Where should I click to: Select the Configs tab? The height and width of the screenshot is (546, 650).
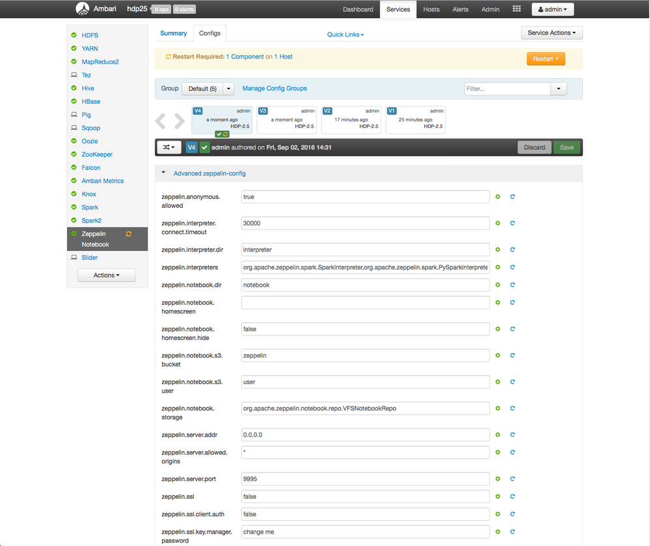210,33
